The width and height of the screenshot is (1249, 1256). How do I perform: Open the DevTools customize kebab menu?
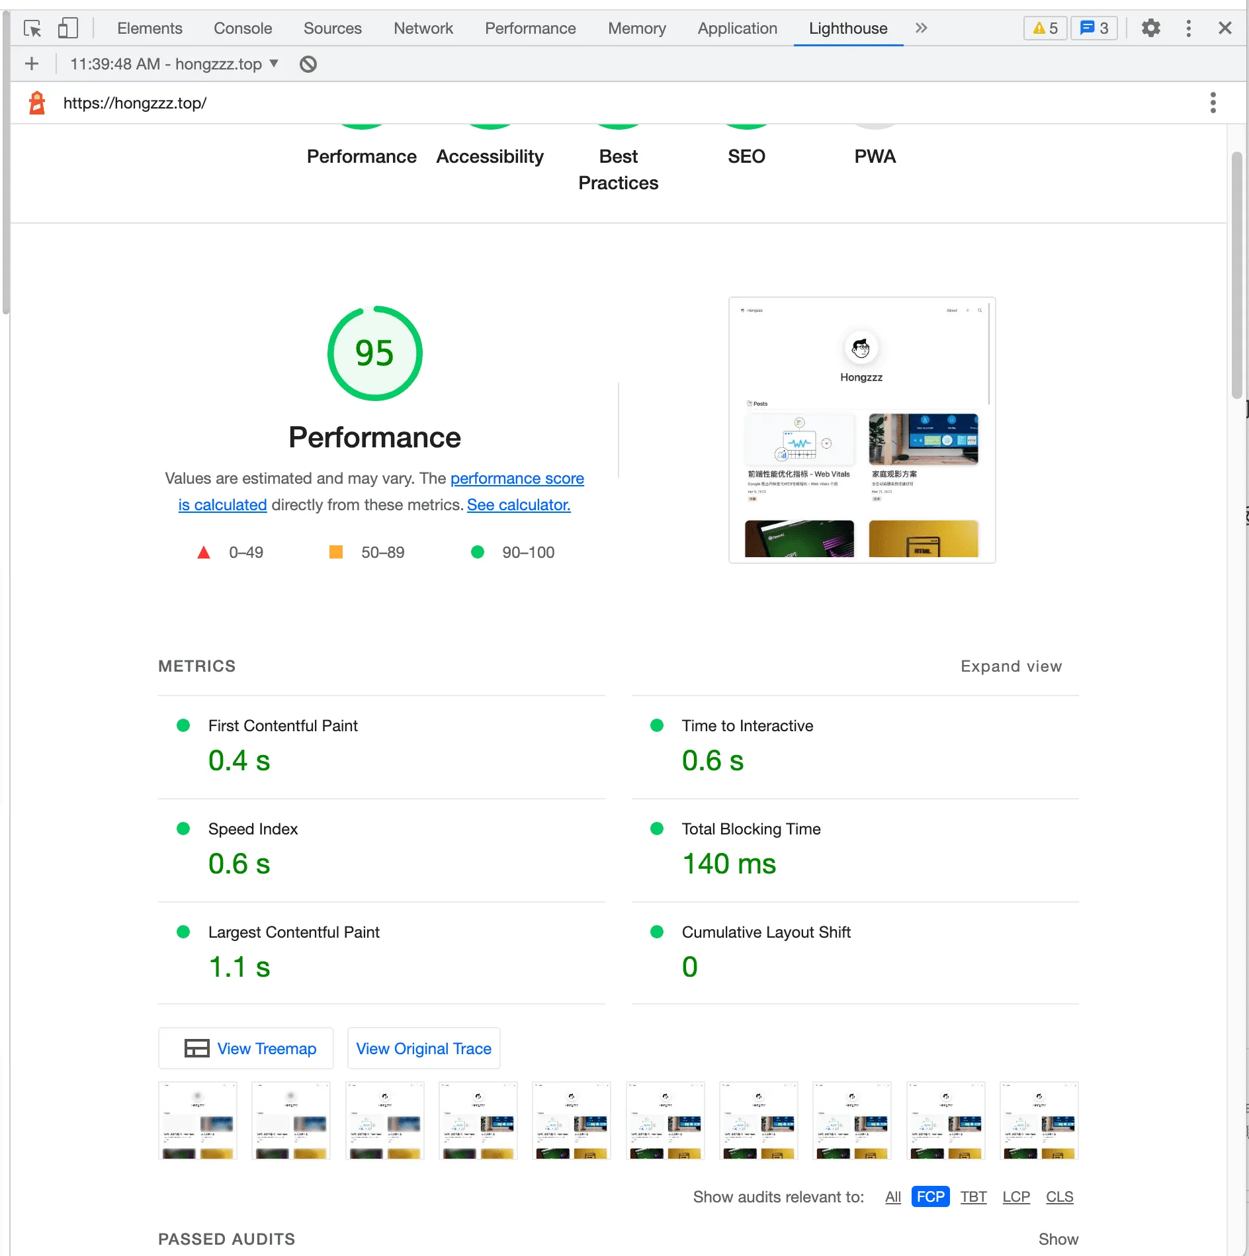pyautogui.click(x=1188, y=28)
